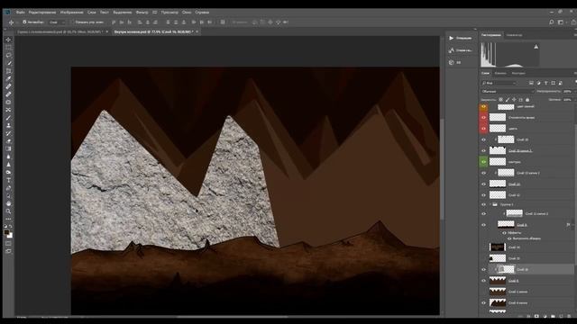Image resolution: width=577 pixels, height=324 pixels.
Task: Open the Actions panel play icon
Action: pos(451,38)
